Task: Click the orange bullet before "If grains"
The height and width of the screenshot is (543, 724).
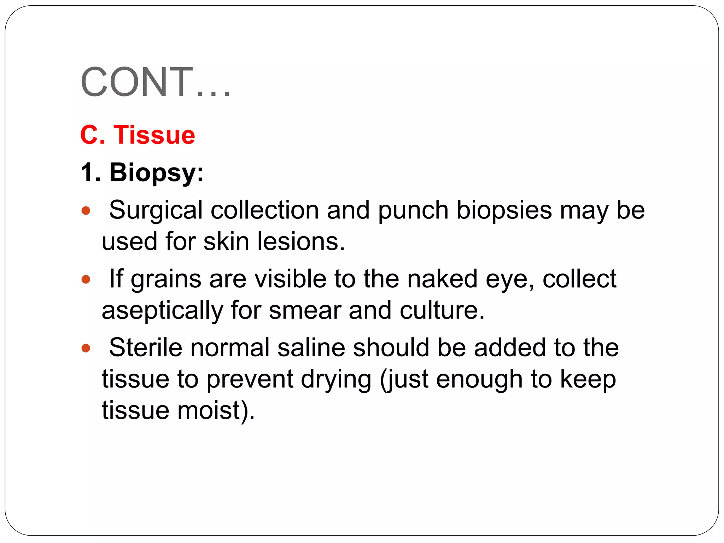Action: [86, 280]
